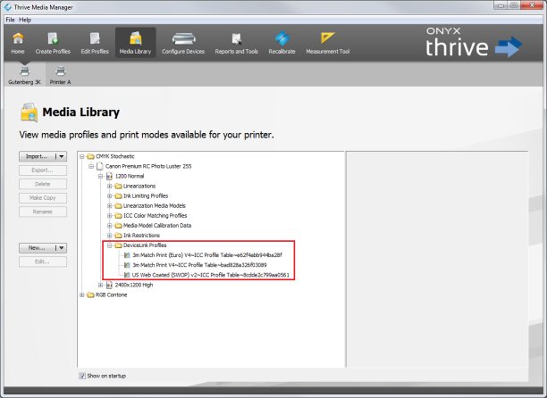Select 3m Match Print V4~ICC Profile Table
This screenshot has width=547, height=398.
point(196,265)
